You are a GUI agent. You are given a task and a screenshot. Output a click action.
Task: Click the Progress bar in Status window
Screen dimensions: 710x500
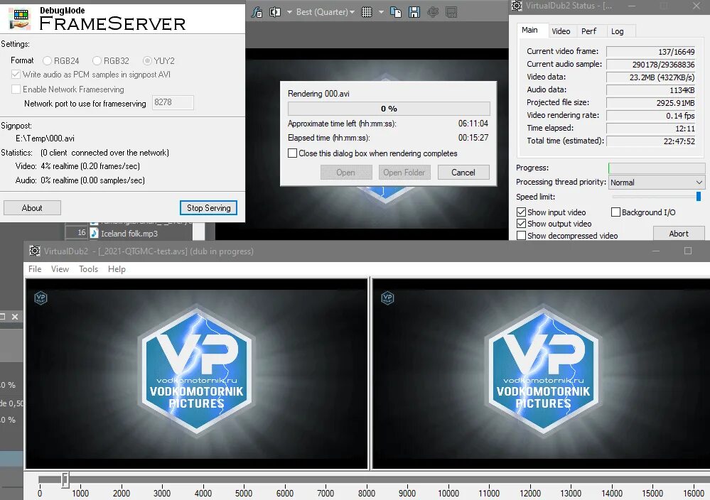657,168
